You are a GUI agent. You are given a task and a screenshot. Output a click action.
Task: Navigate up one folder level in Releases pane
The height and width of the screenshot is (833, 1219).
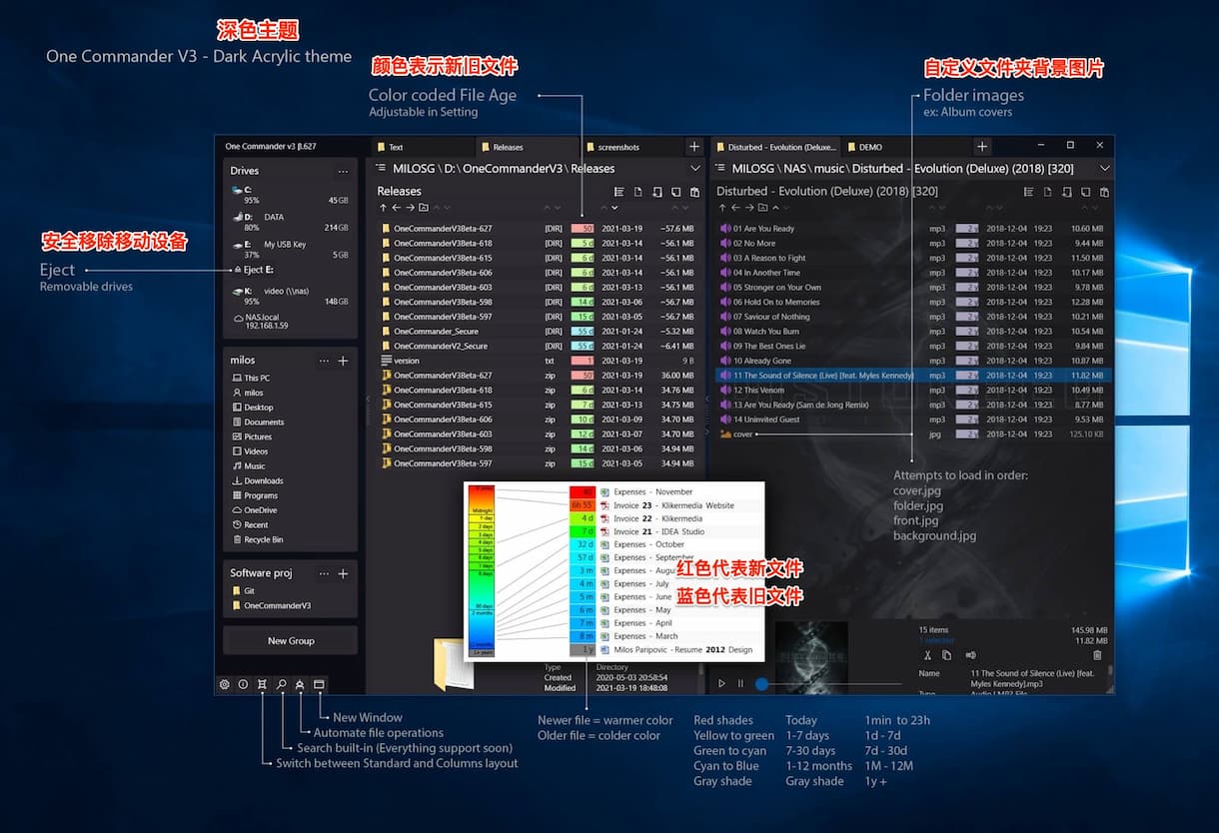tap(382, 207)
